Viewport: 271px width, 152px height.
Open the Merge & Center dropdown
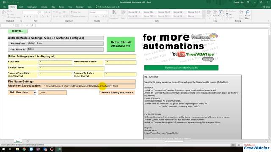pos(87,16)
